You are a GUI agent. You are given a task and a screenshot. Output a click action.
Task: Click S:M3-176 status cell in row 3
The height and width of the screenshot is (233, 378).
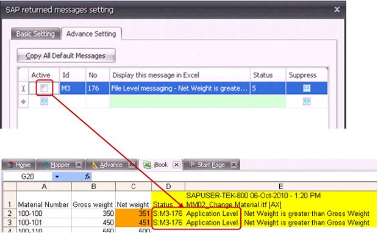click(x=168, y=223)
